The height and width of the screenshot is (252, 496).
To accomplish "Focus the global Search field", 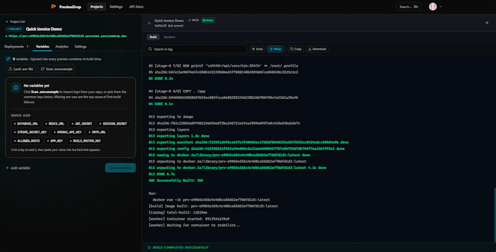I will pyautogui.click(x=409, y=7).
